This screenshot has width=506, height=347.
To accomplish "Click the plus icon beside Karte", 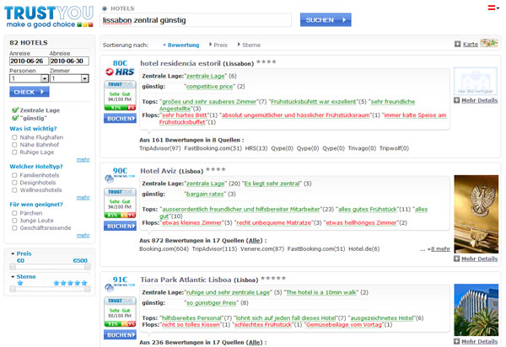I will point(458,44).
